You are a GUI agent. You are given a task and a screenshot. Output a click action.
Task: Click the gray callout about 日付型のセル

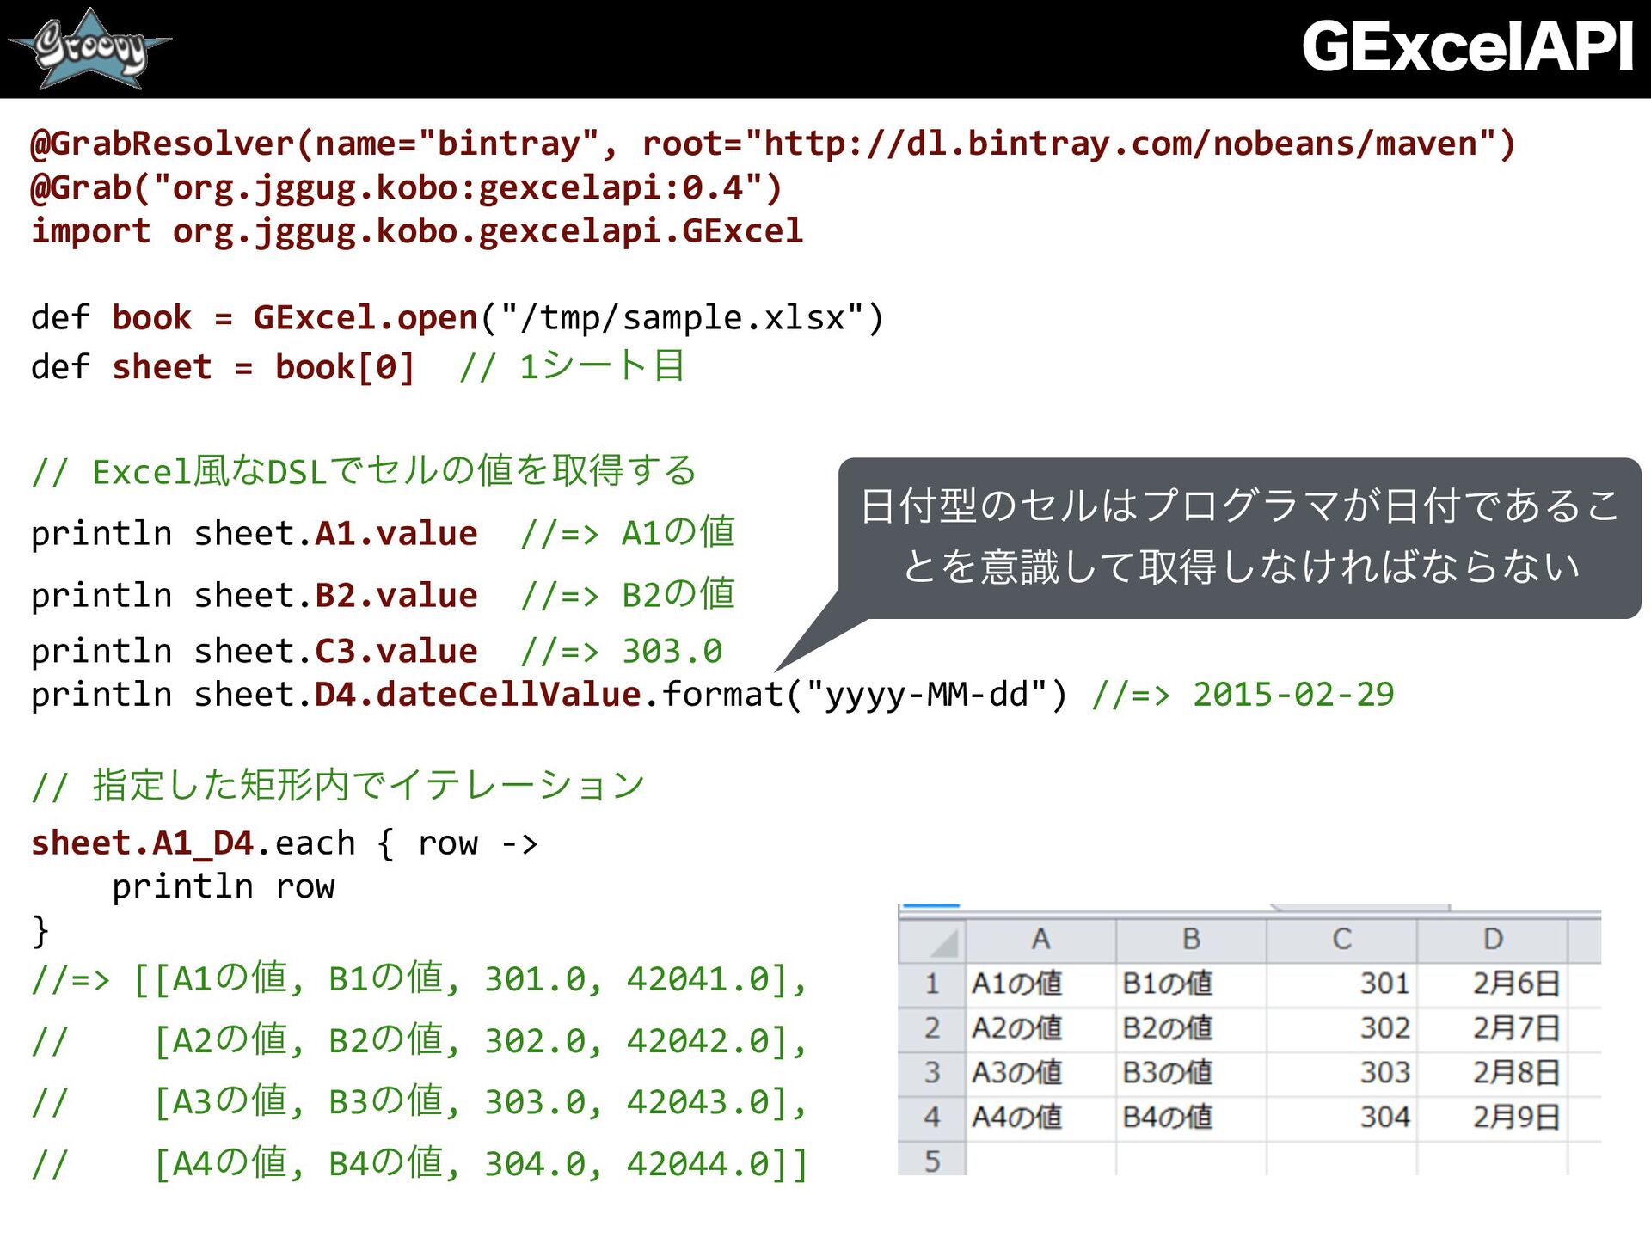click(x=1239, y=537)
